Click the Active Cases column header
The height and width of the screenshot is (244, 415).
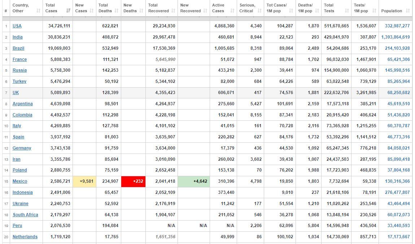tap(223, 8)
